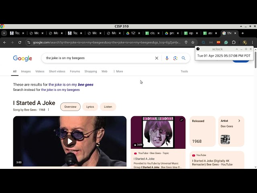Click the location pin icon in address bar
Screen dimensions: 257x193
coord(186,42)
